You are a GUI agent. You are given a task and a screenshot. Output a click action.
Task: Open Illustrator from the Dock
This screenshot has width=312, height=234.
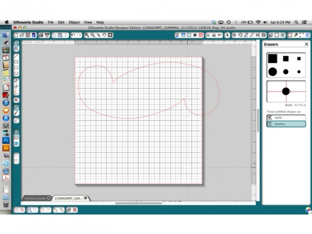tap(6, 148)
